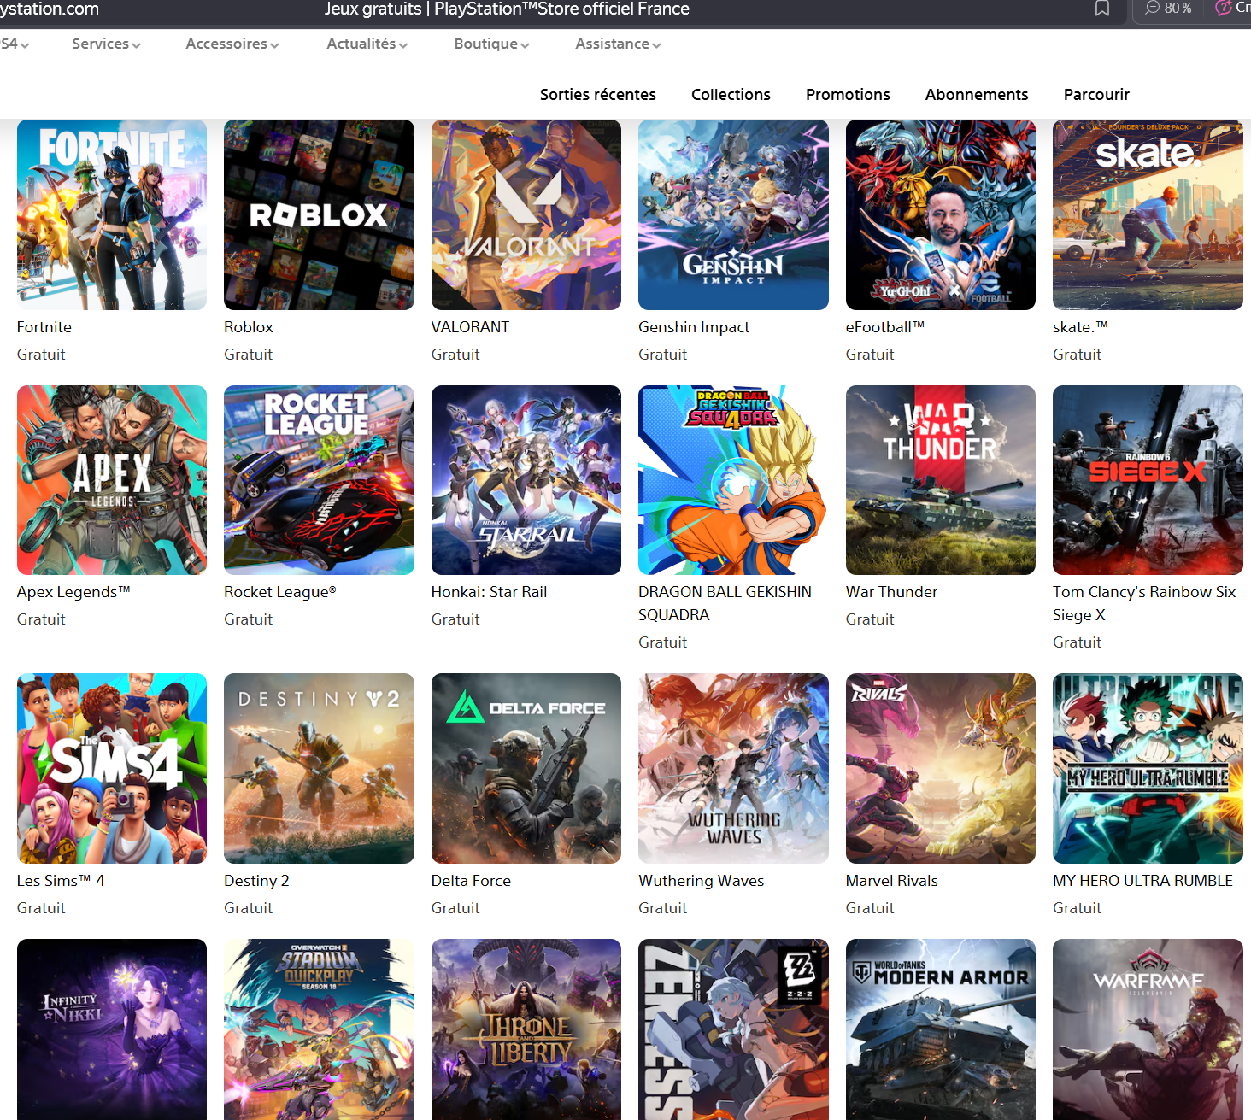Open the Boutique dropdown menu

click(491, 44)
